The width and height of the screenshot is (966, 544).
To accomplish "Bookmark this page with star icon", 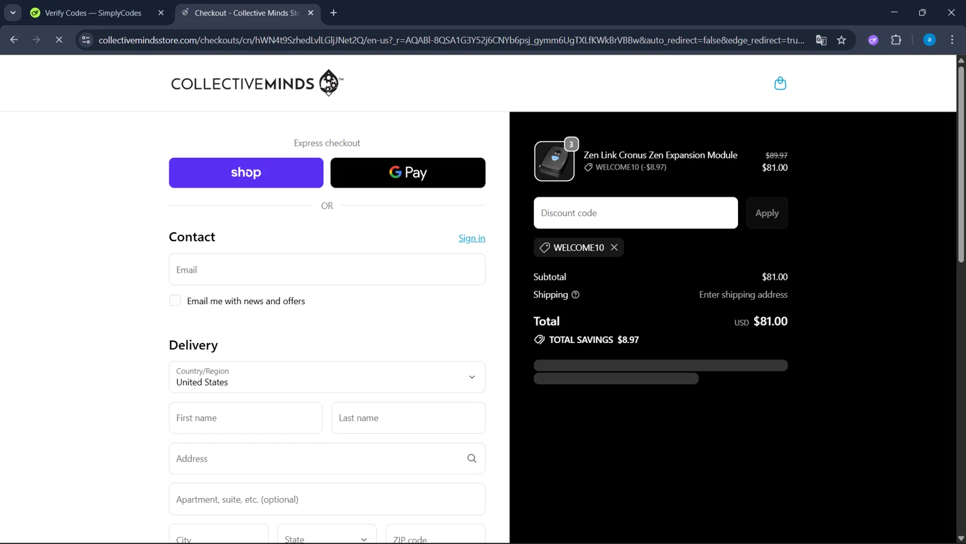I will [x=841, y=40].
